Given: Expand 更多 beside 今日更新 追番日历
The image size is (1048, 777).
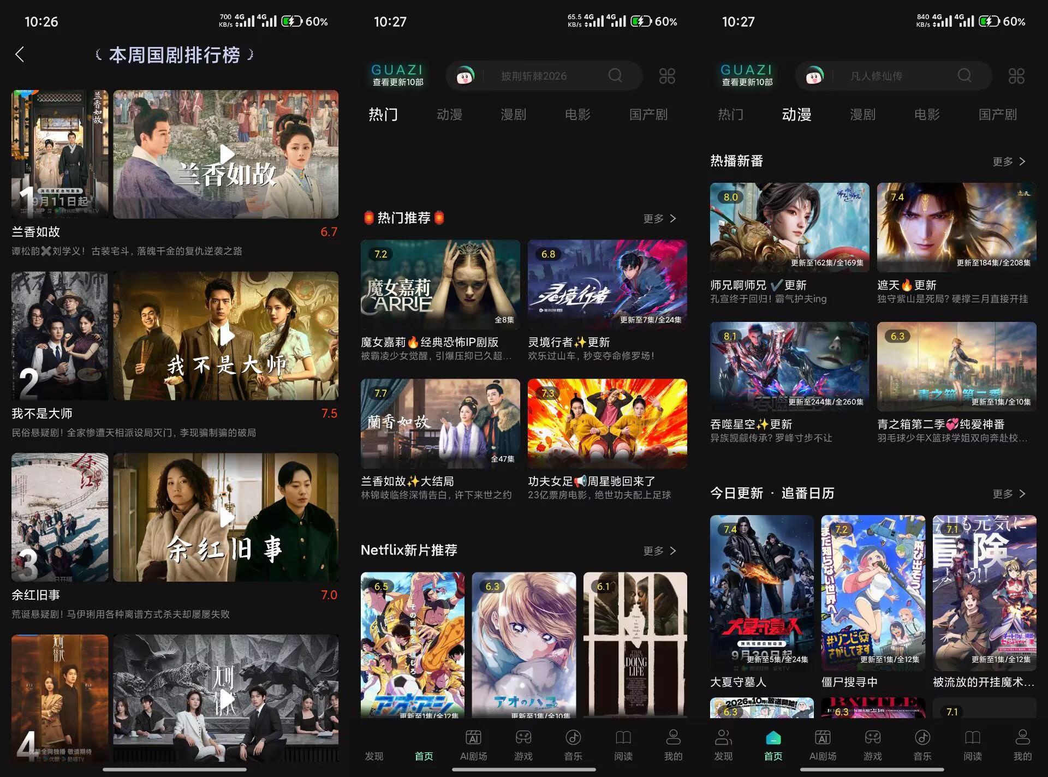Looking at the screenshot, I should tap(1009, 494).
